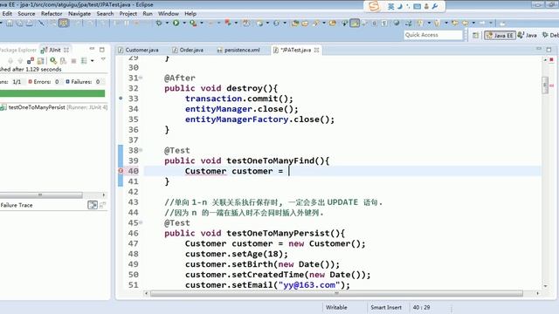The image size is (559, 314).
Task: Click Failure Trace filter stack icon
Action: tap(103, 205)
